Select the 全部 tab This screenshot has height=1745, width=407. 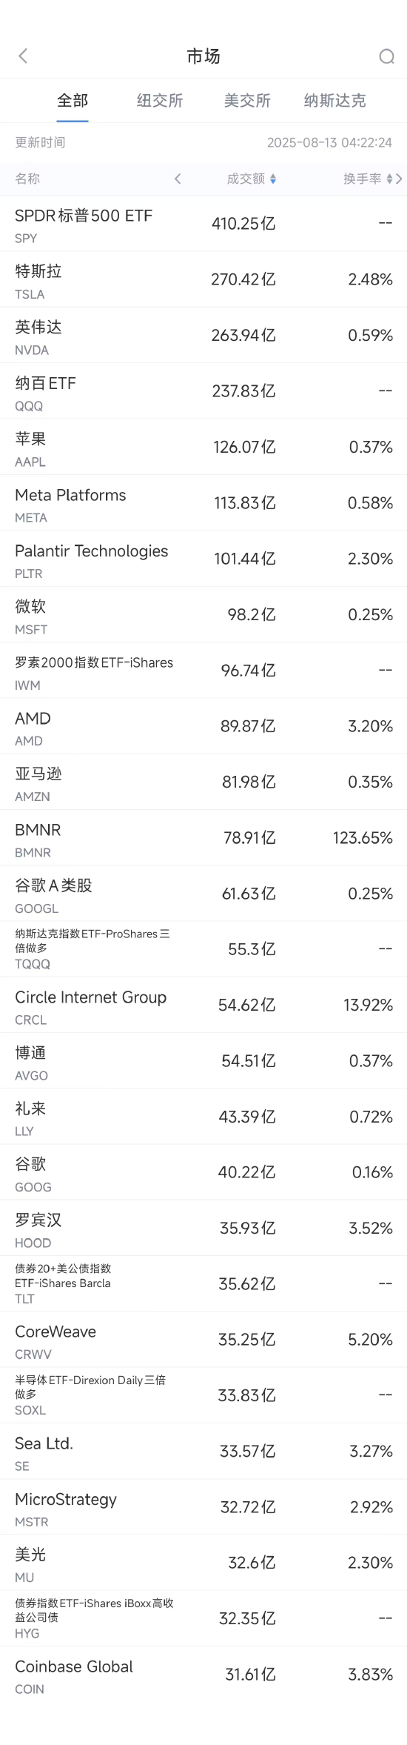(73, 101)
